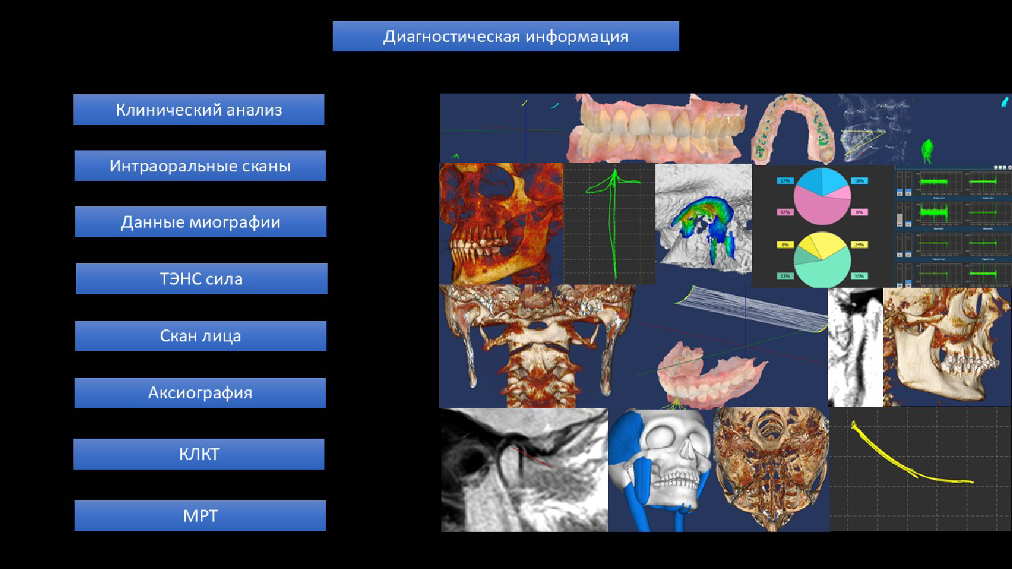Click the dental arch with green dots

[x=793, y=130]
